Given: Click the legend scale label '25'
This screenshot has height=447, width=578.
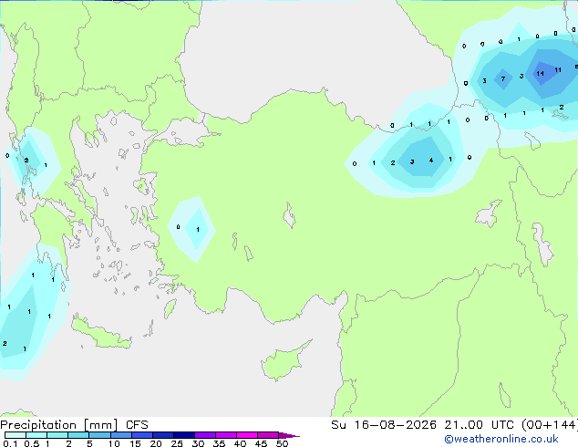Looking at the screenshot, I should click(177, 443).
